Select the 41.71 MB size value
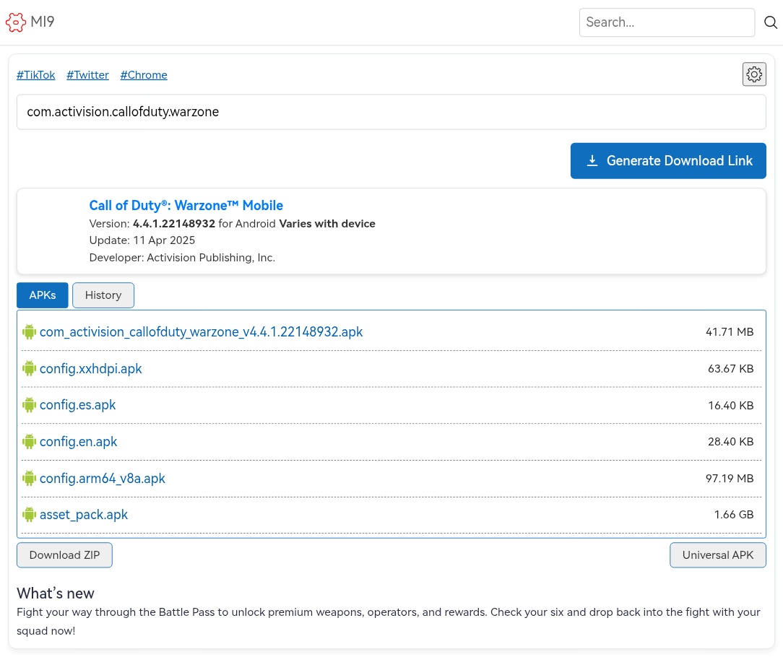The height and width of the screenshot is (657, 783). point(730,332)
